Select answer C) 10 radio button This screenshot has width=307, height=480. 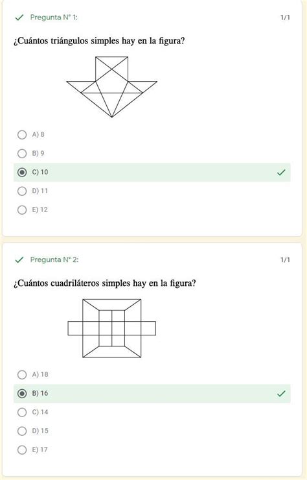(22, 173)
